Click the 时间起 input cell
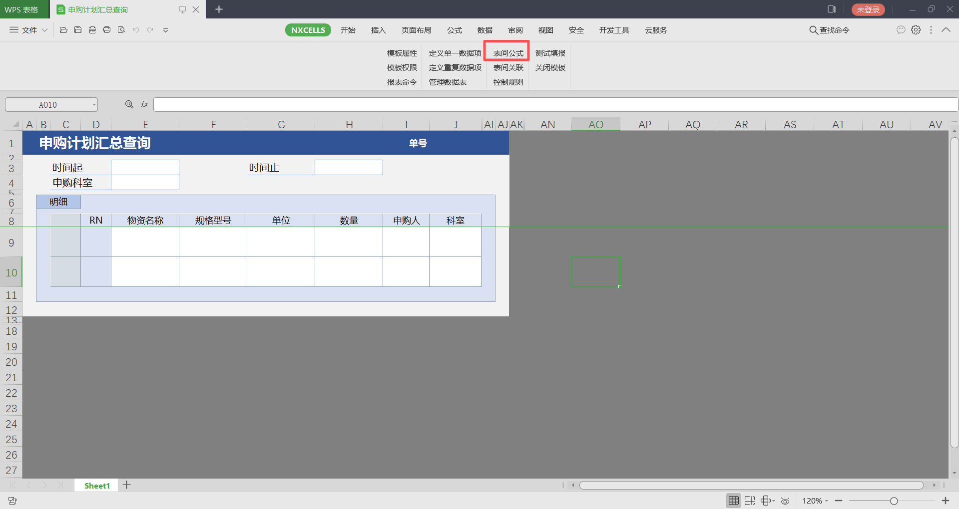The width and height of the screenshot is (959, 509). tap(145, 168)
